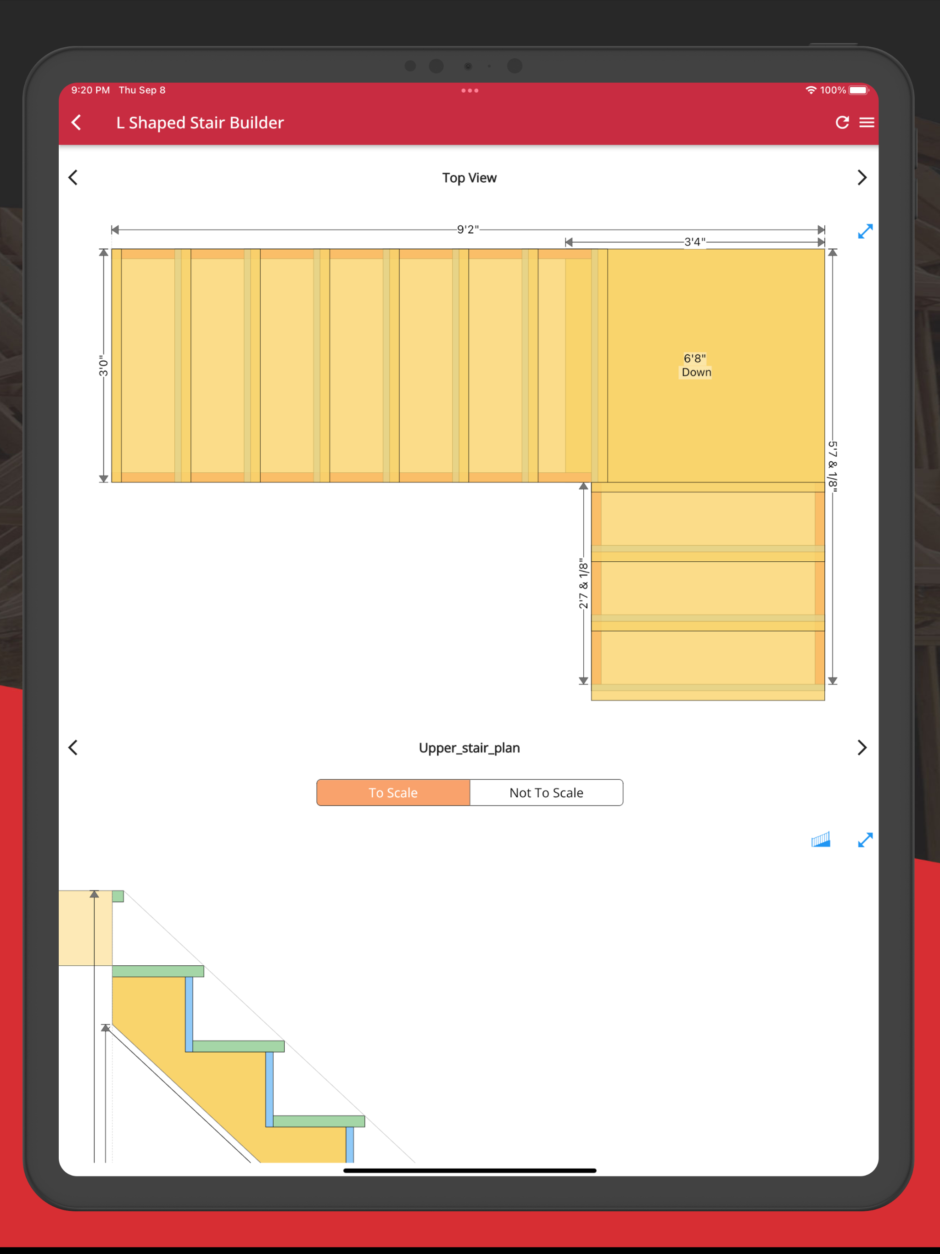Tap the 6'8" Down landing label
Viewport: 940px width, 1254px height.
coord(696,365)
